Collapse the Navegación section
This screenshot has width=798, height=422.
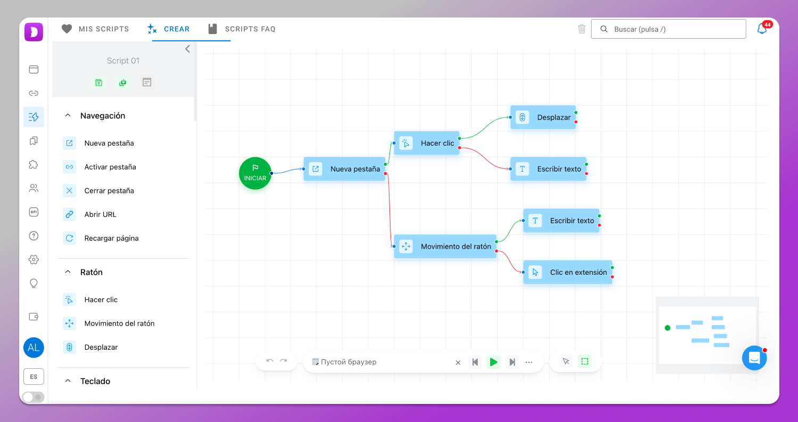coord(68,115)
